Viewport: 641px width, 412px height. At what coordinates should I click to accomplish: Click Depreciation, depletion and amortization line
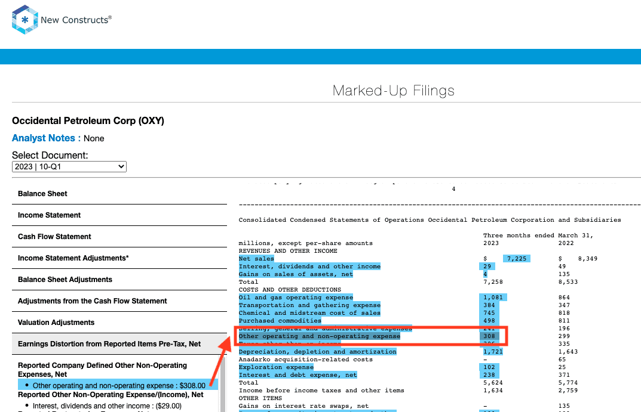(x=318, y=352)
